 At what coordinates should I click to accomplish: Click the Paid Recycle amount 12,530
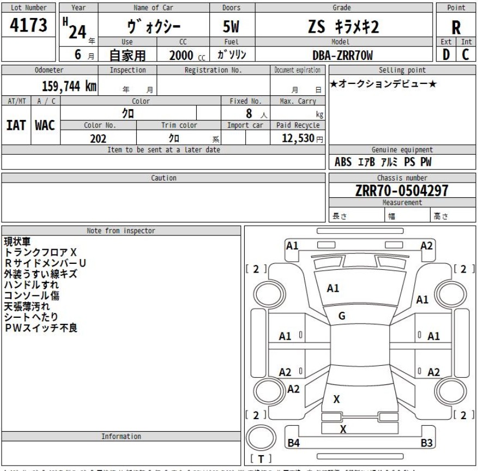(x=297, y=138)
